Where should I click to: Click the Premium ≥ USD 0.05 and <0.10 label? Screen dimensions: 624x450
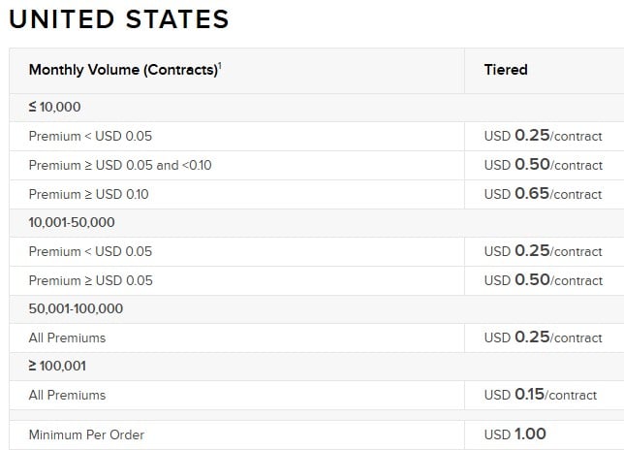point(120,165)
